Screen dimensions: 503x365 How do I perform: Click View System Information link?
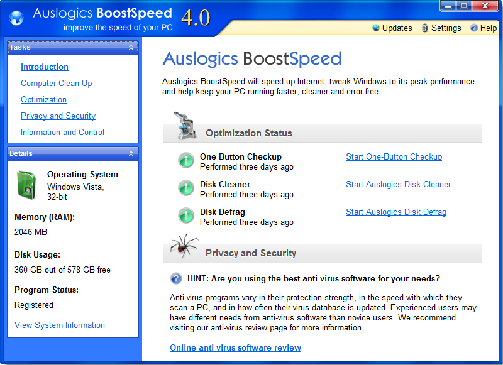(60, 325)
